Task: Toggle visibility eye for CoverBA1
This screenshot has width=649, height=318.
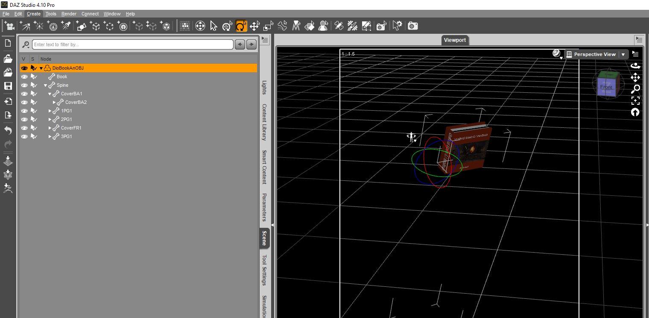Action: (24, 94)
